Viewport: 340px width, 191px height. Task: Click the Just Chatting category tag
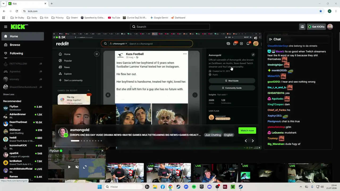tap(213, 135)
